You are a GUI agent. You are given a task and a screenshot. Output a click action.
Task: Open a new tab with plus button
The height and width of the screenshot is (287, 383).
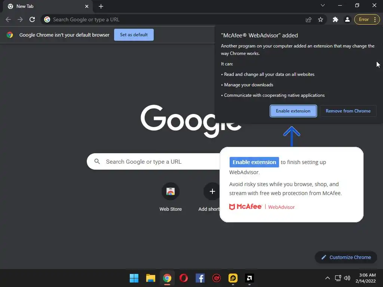[x=101, y=6]
